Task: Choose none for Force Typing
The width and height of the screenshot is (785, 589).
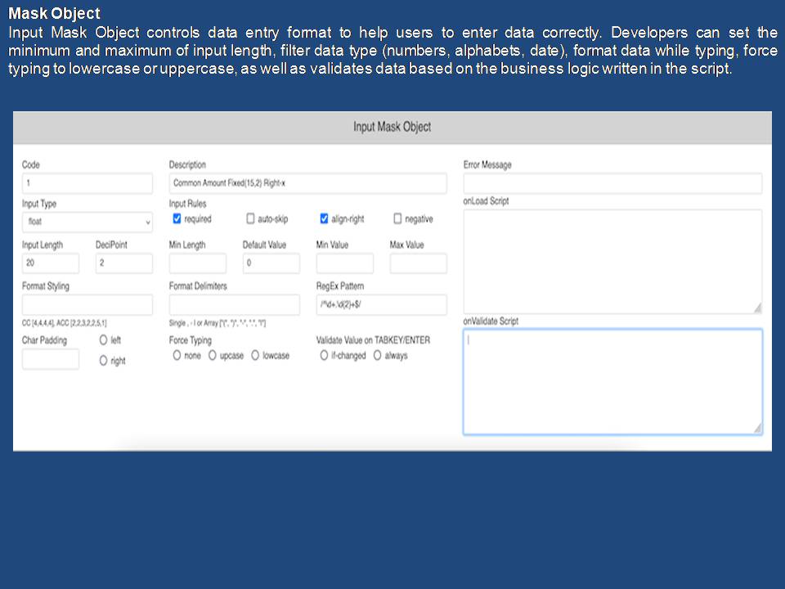Action: (177, 356)
